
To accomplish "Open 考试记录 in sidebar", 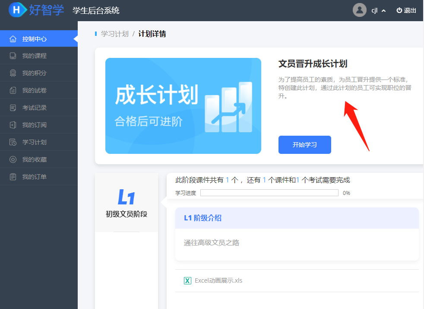I will click(39, 108).
